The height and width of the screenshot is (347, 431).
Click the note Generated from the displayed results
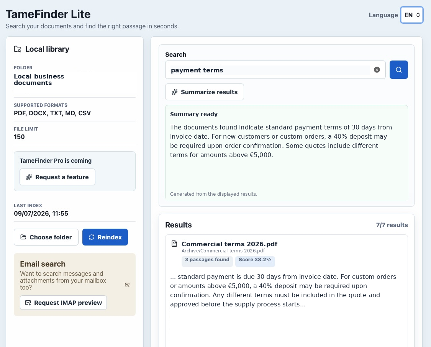point(213,194)
